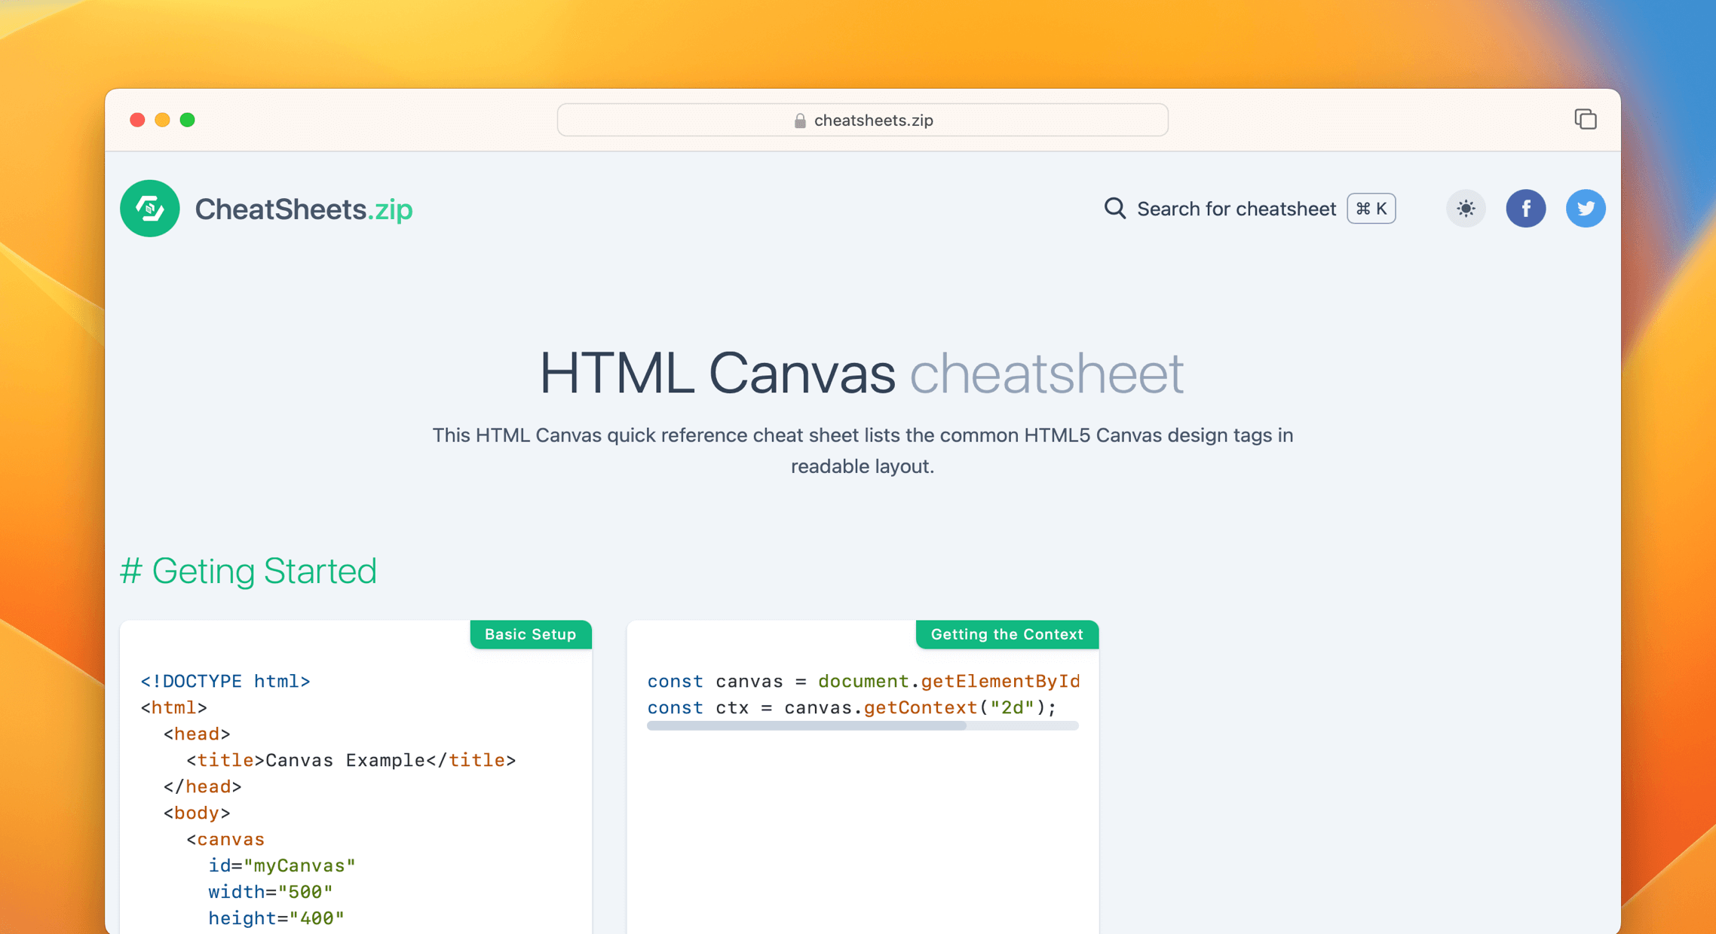The width and height of the screenshot is (1716, 934).
Task: Click the HTML Canvas cheatsheet page title
Action: point(861,373)
